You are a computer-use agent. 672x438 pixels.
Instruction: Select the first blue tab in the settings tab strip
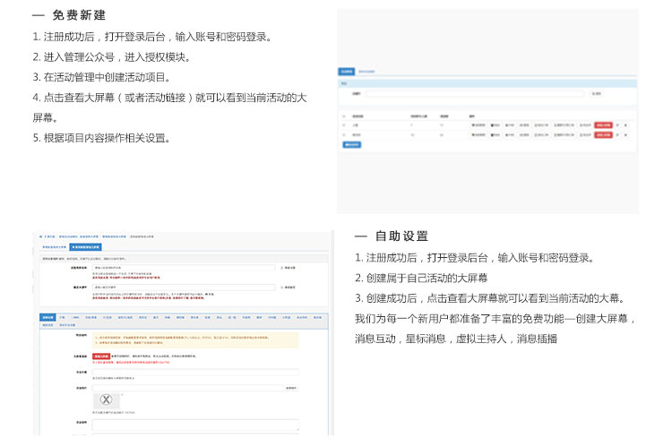coord(47,316)
